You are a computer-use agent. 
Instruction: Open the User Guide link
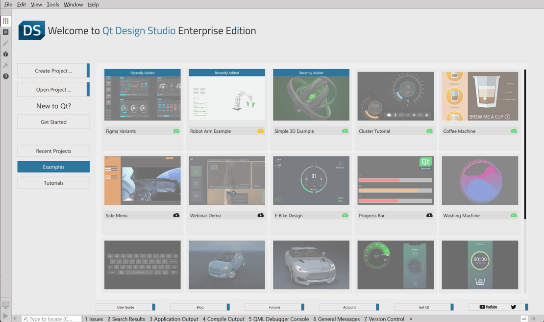coord(125,307)
